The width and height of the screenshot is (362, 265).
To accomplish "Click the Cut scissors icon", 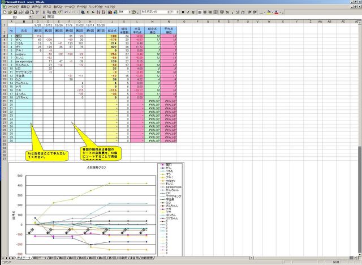I will pos(44,12).
